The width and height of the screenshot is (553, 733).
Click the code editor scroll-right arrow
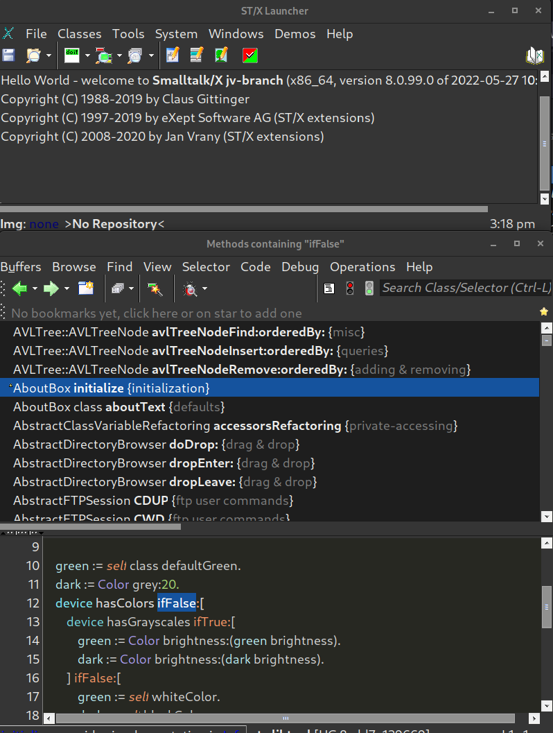coord(534,718)
